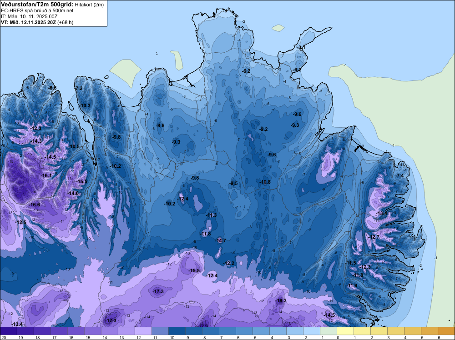The height and width of the screenshot is (340, 455).
Task: Click the temperature value "-14.7"
Action: tap(221, 240)
